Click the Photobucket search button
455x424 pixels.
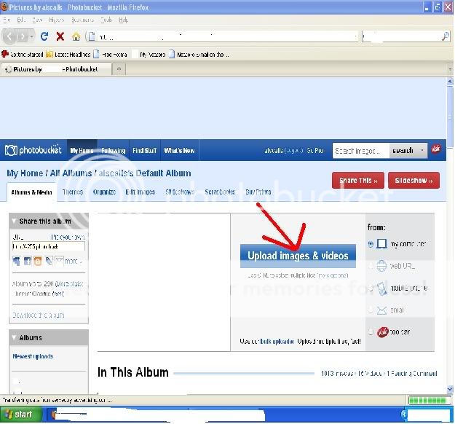(x=403, y=150)
